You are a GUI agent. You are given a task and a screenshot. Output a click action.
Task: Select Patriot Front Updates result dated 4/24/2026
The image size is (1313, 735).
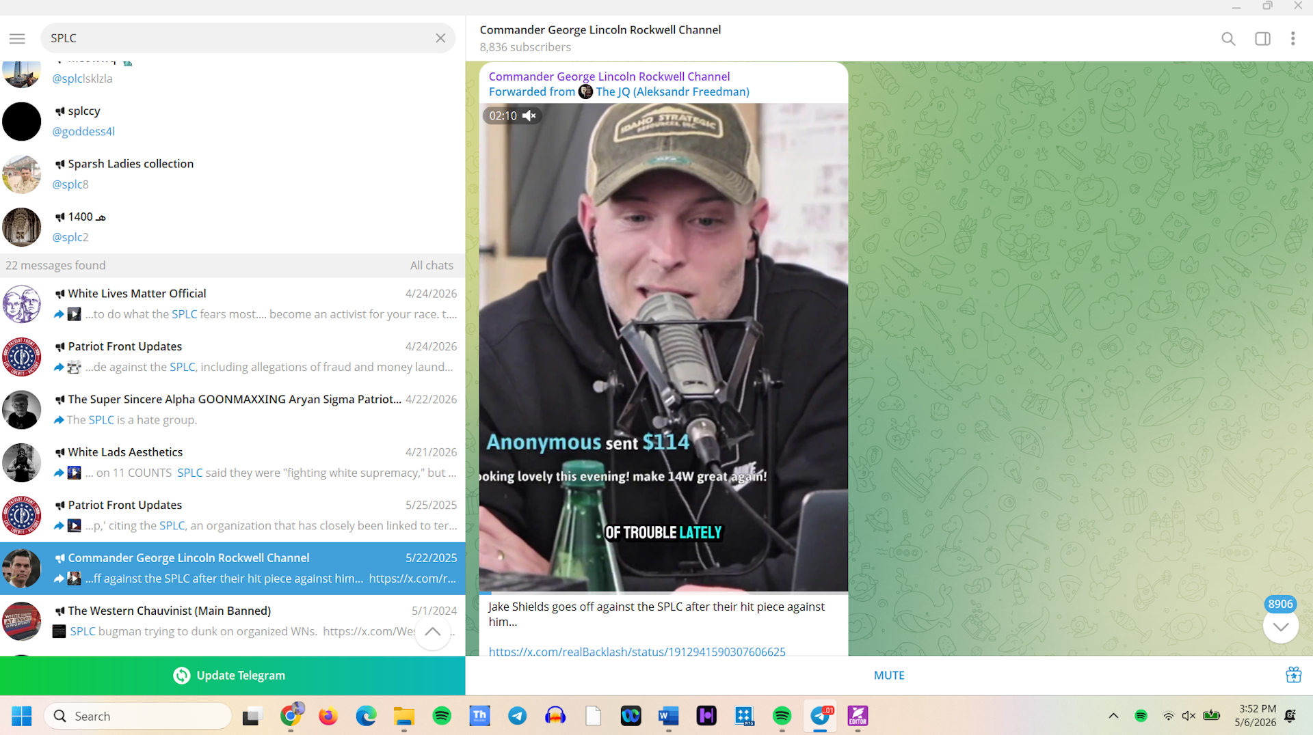233,357
